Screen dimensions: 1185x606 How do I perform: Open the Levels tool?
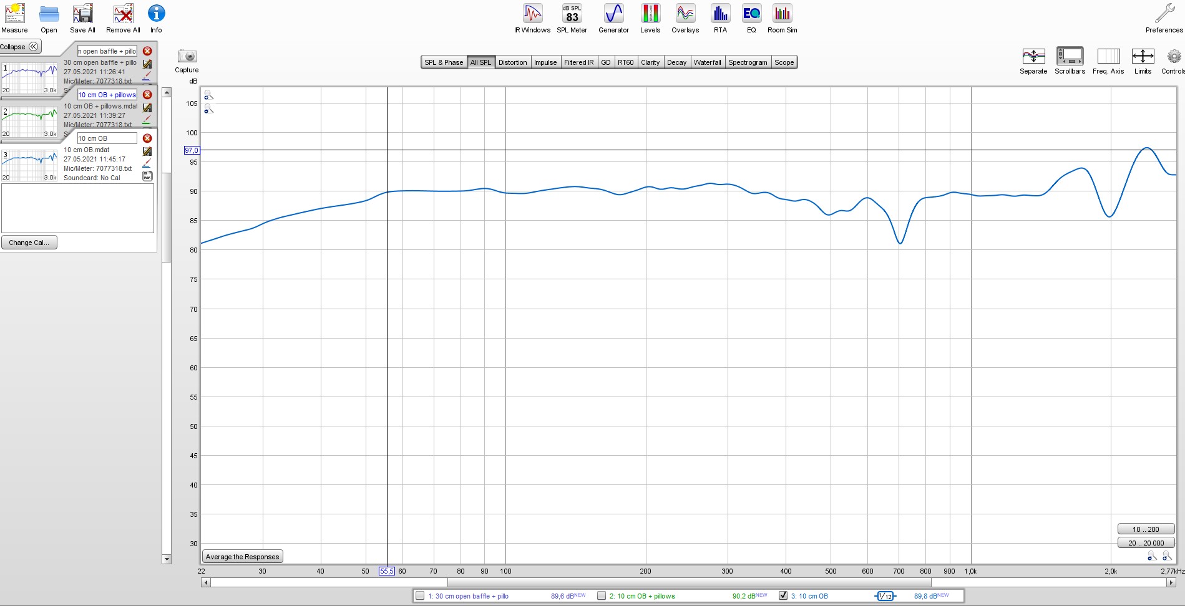pyautogui.click(x=650, y=18)
